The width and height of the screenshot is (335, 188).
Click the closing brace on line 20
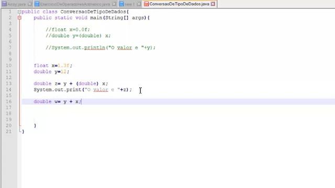(x=35, y=125)
